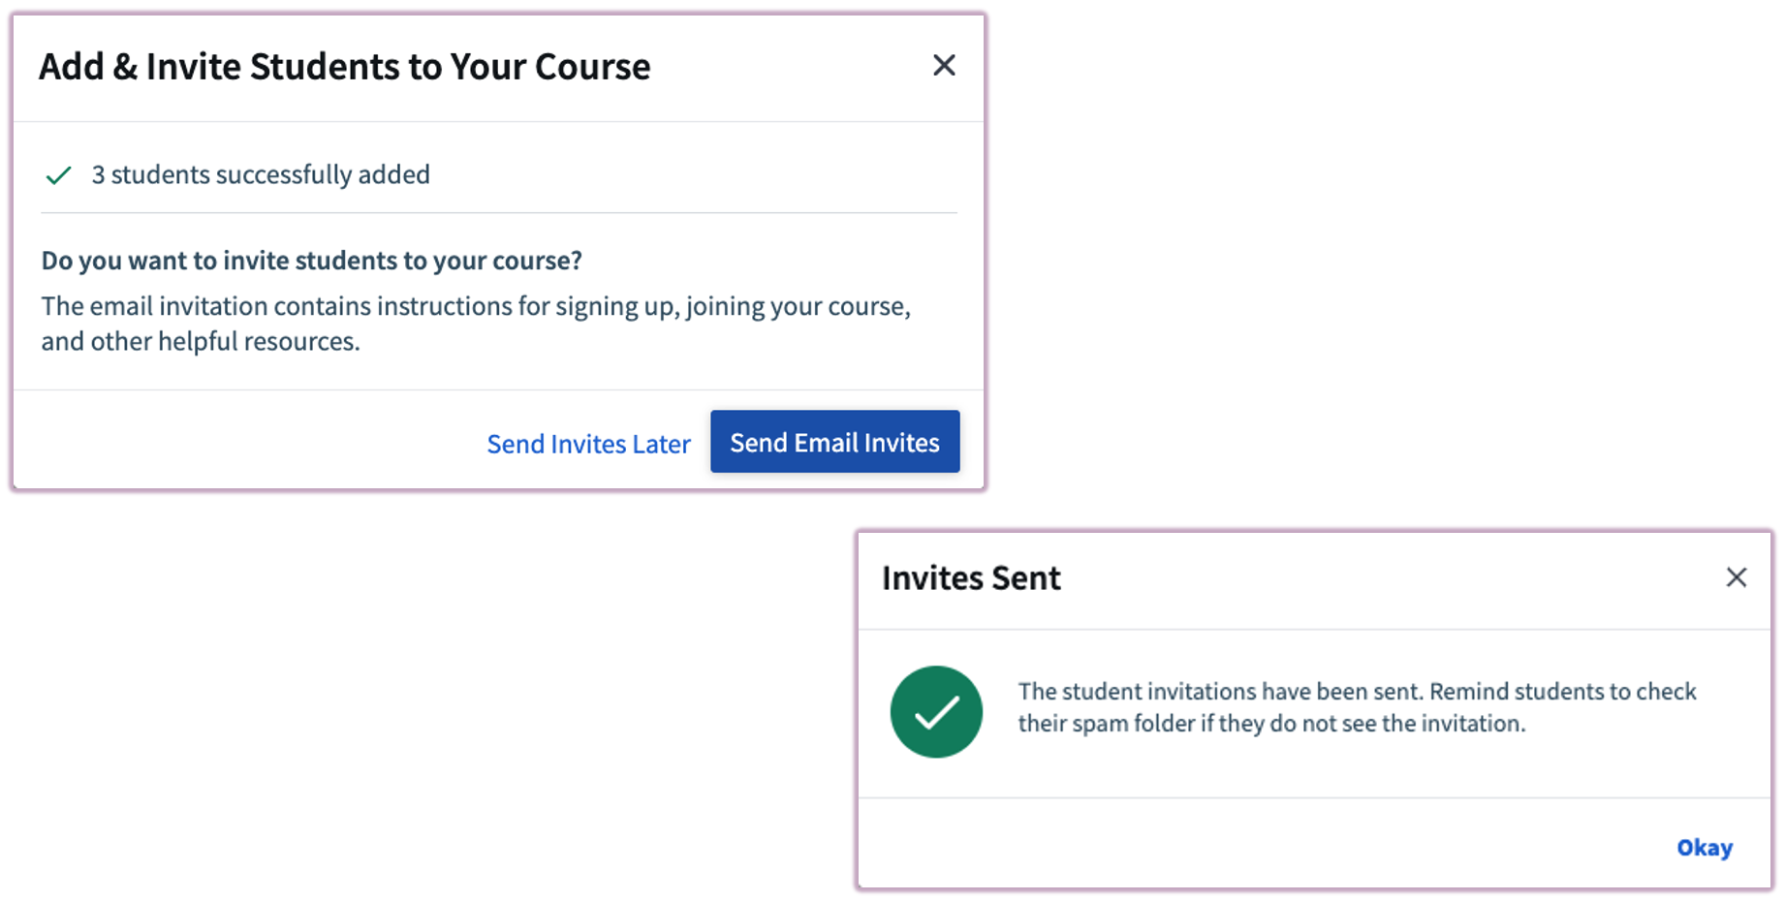Choose Send Invites Later

[x=588, y=443]
